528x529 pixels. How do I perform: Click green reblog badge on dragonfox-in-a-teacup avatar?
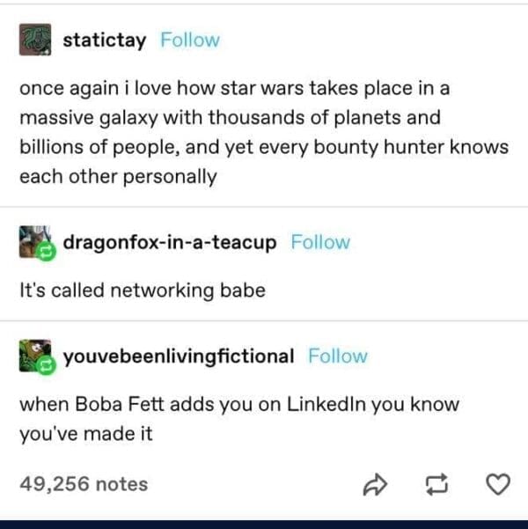click(x=47, y=252)
